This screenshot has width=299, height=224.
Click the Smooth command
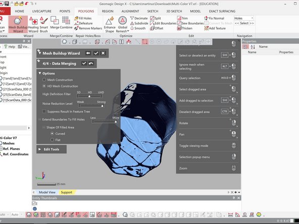[138, 28]
